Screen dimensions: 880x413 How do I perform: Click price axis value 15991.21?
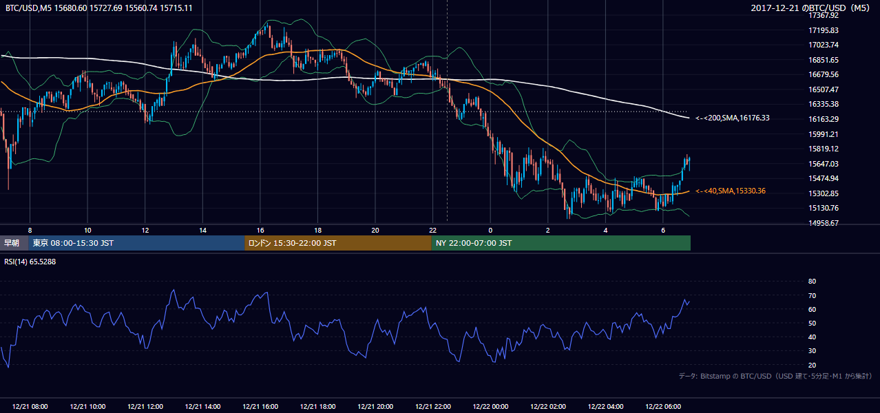[823, 134]
